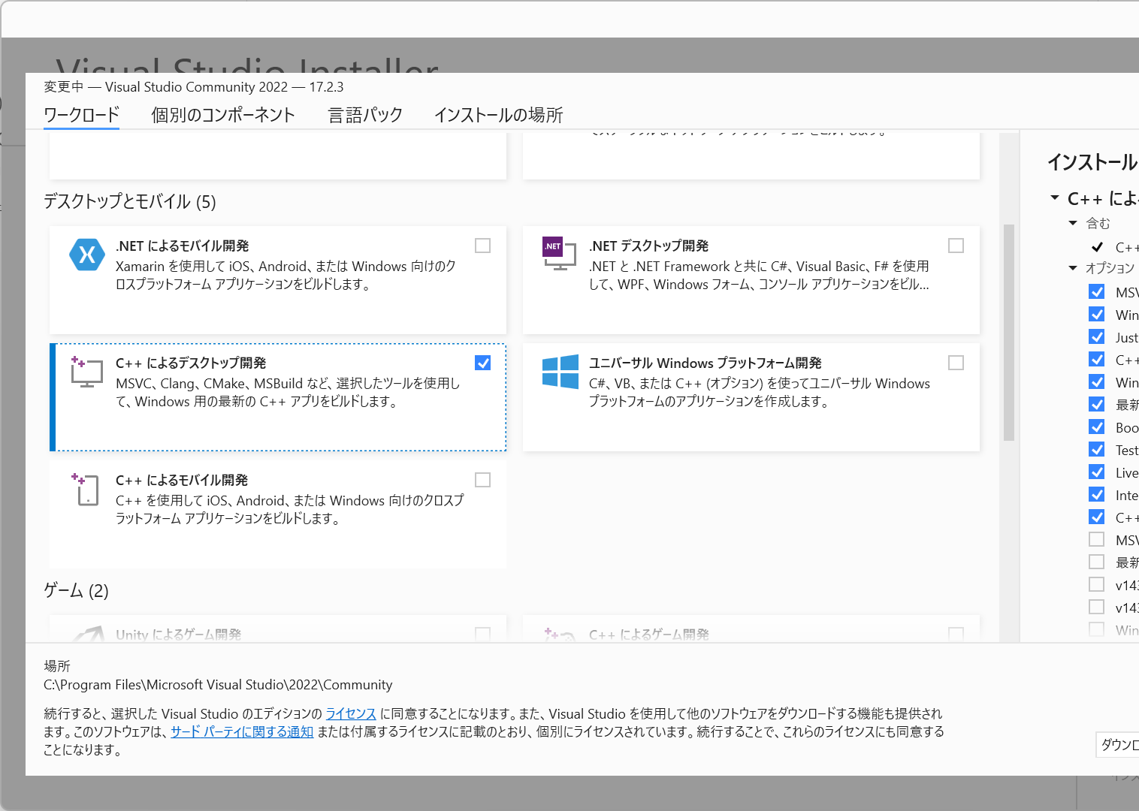Screen dimensions: 1139x811
Task: Select the C++ によるモバイル開発 title
Action: pyautogui.click(x=182, y=480)
